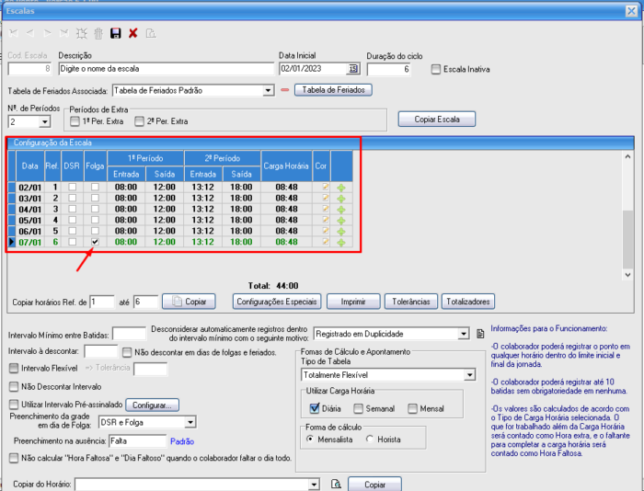
Task: Click the Totalizadores button
Action: (x=467, y=302)
